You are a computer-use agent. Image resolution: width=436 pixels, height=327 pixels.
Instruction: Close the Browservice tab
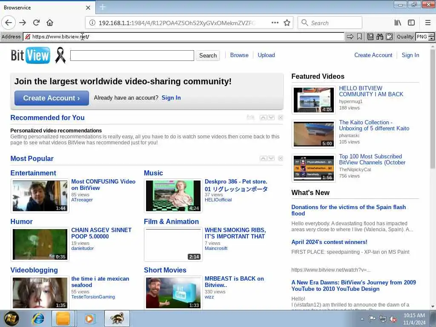tap(88, 8)
